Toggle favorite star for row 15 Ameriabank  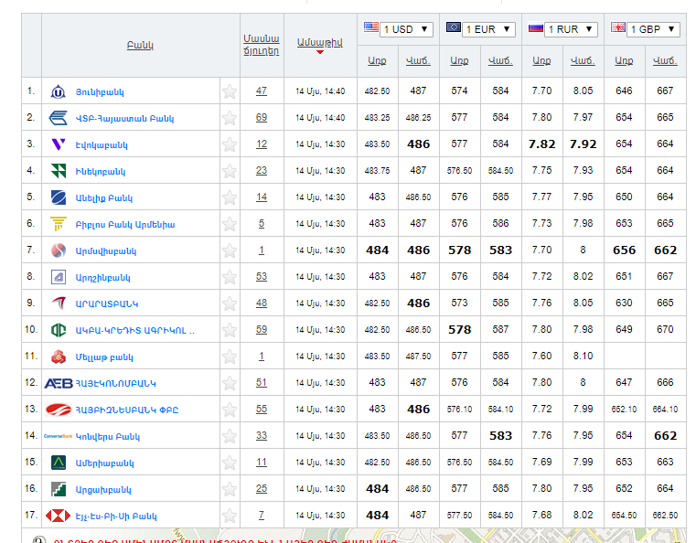(x=230, y=463)
